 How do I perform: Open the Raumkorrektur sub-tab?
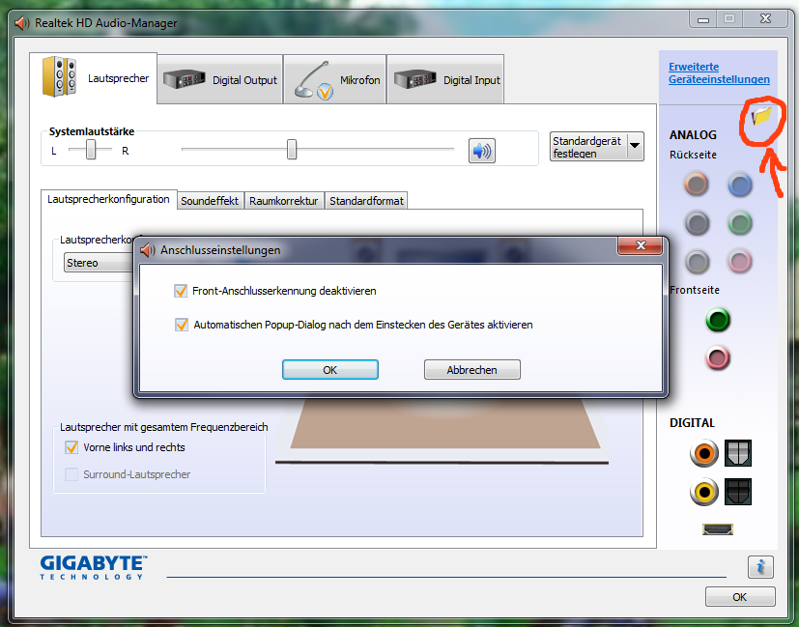(284, 201)
